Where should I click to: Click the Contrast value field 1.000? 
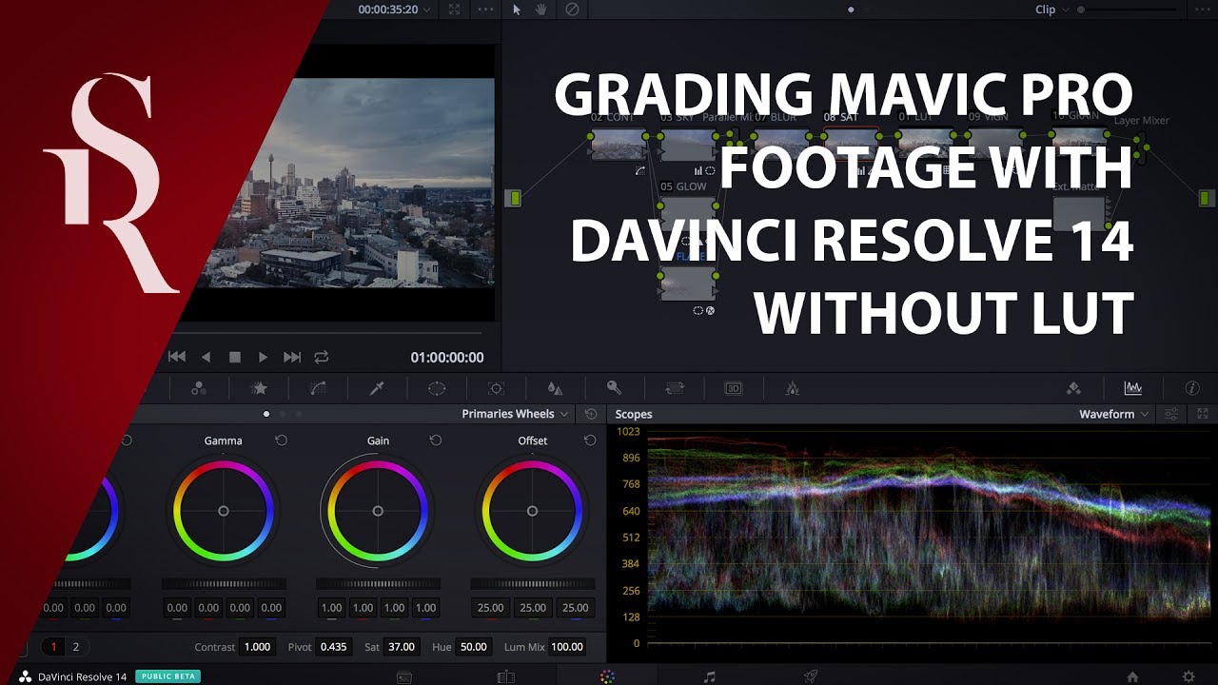click(x=257, y=647)
